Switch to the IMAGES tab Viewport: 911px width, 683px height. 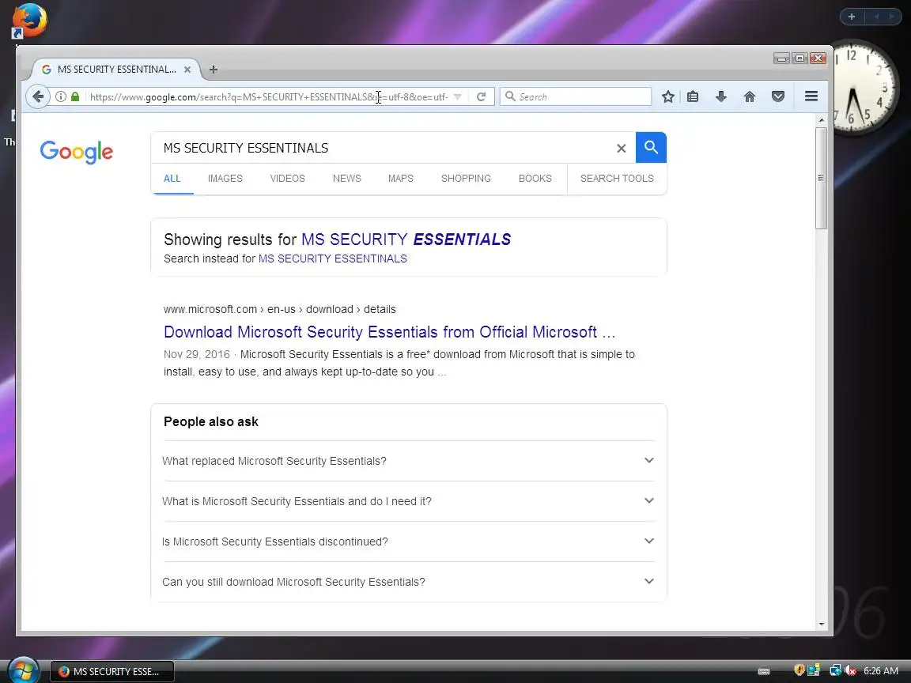pos(225,179)
